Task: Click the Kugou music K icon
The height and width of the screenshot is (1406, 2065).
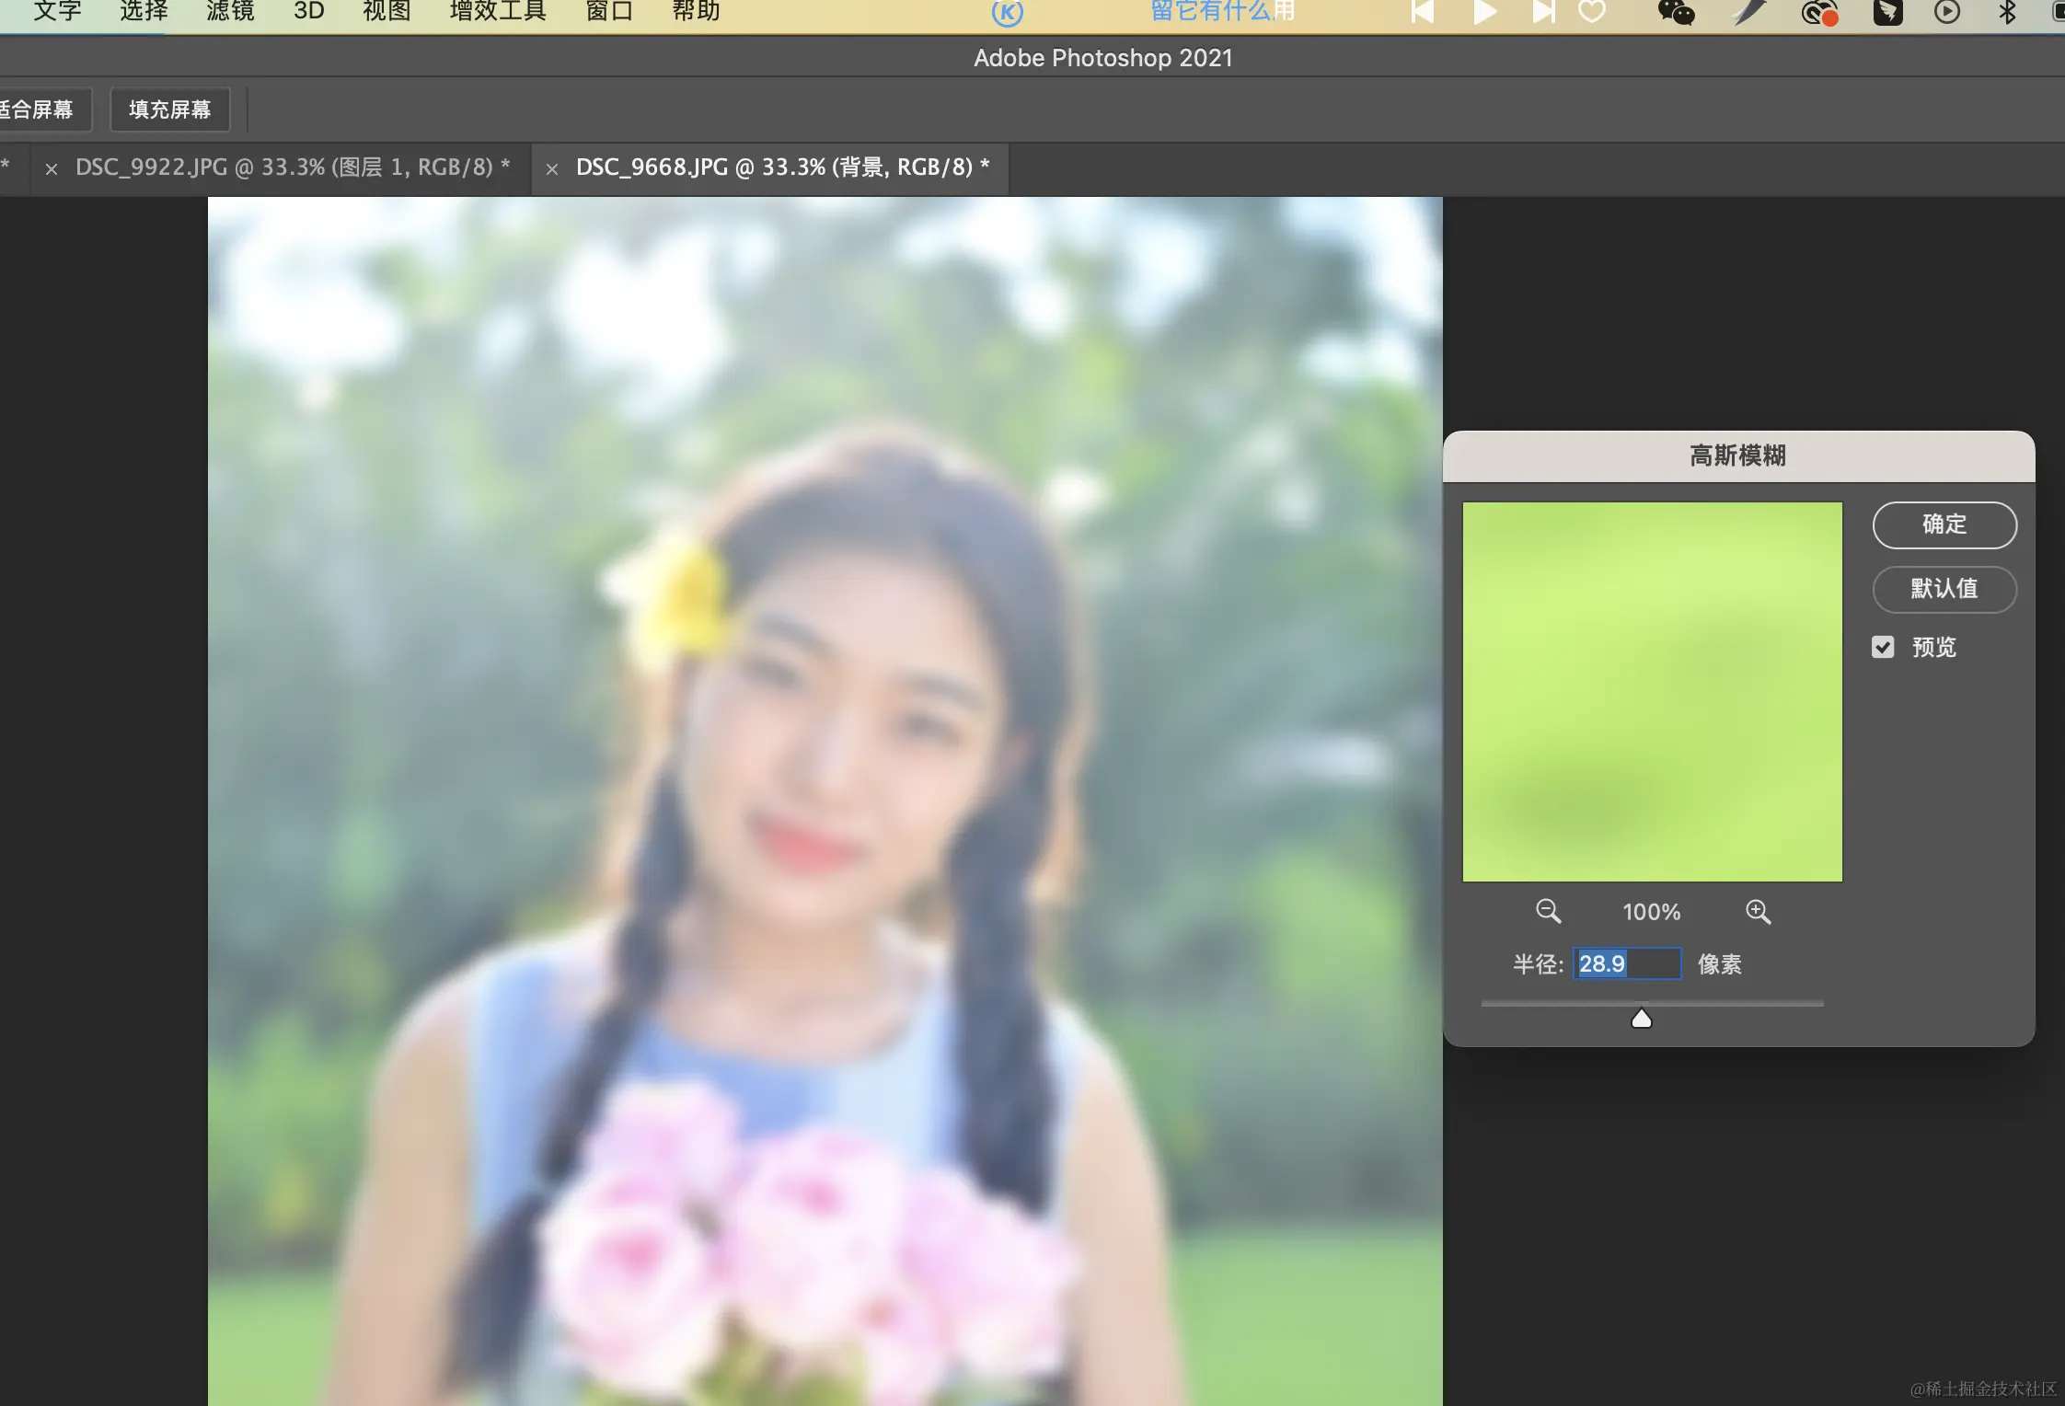Action: click(1008, 12)
